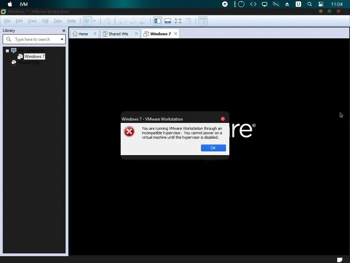This screenshot has width=350, height=263.
Task: Click the magnifier icon in library search
Action: coord(9,39)
